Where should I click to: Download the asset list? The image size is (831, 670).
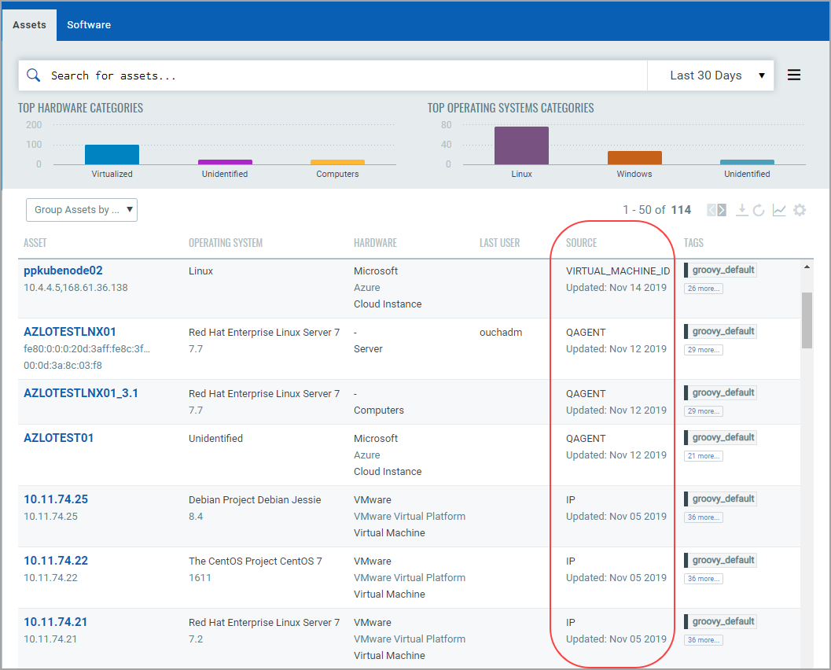(x=742, y=210)
